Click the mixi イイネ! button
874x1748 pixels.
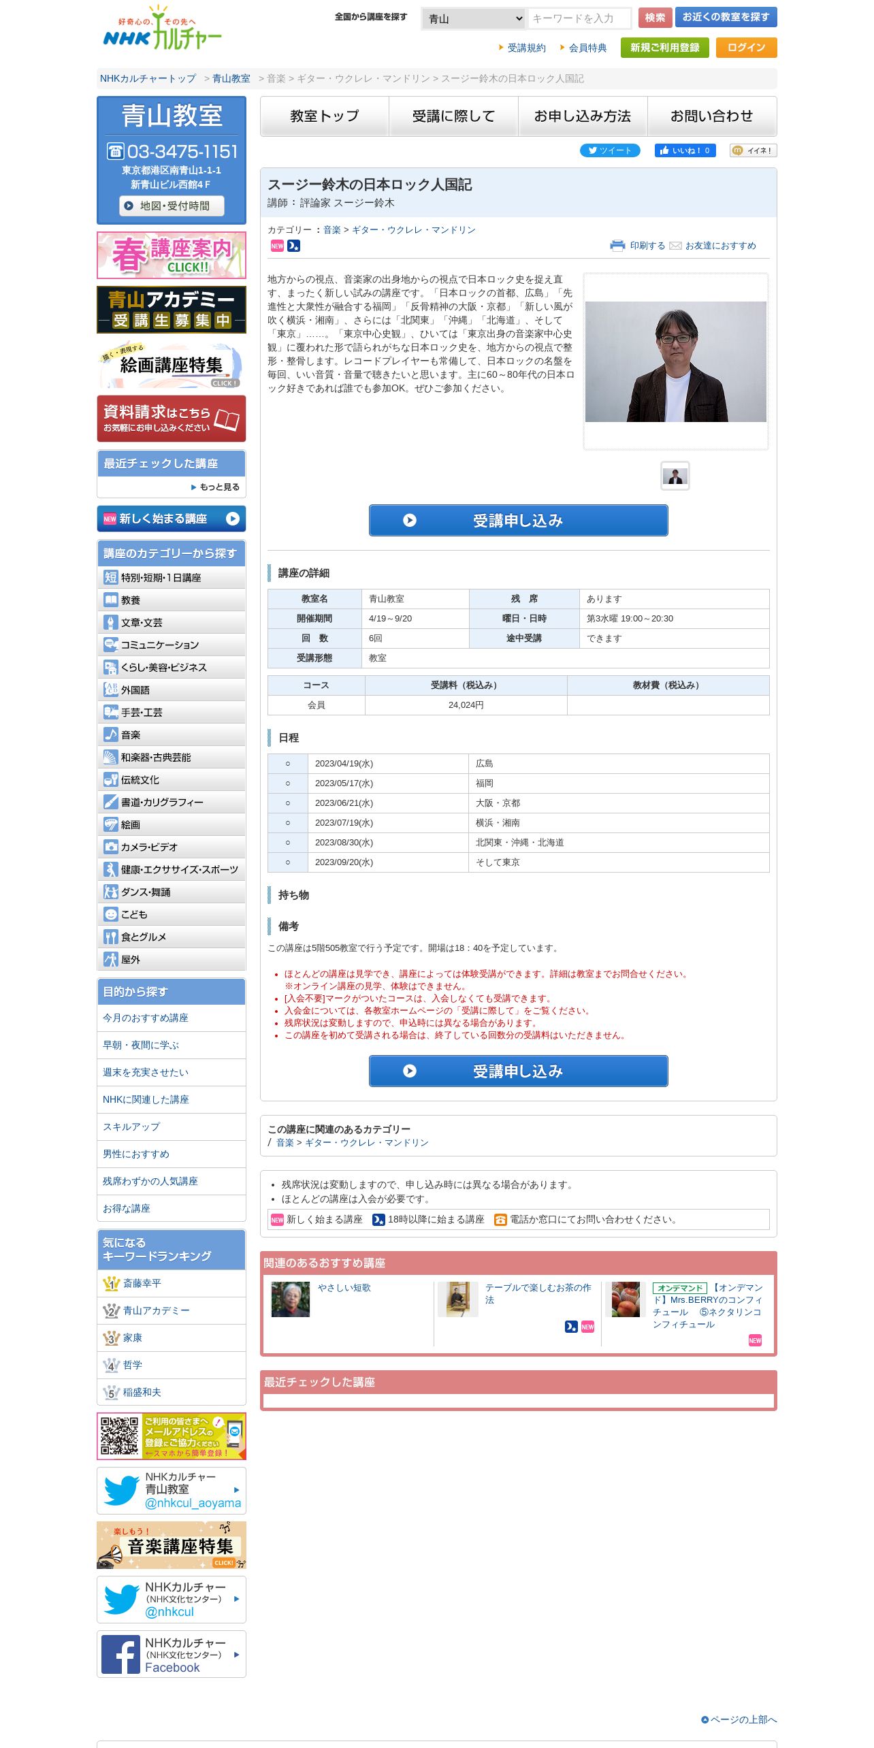(x=753, y=150)
